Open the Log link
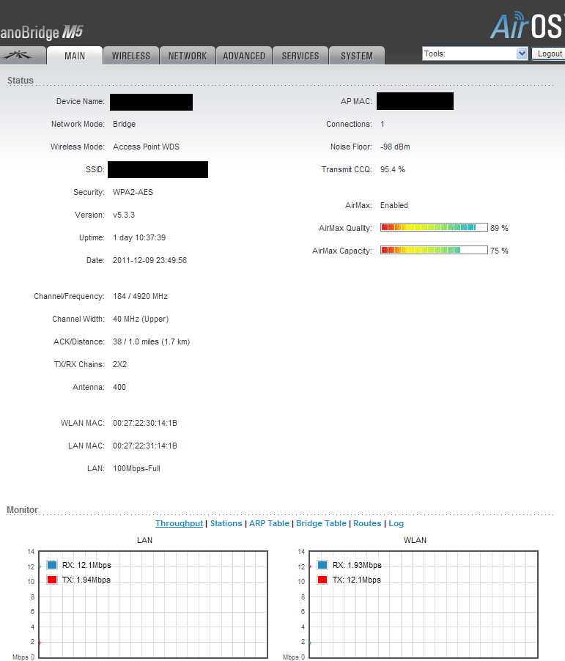 tap(396, 523)
